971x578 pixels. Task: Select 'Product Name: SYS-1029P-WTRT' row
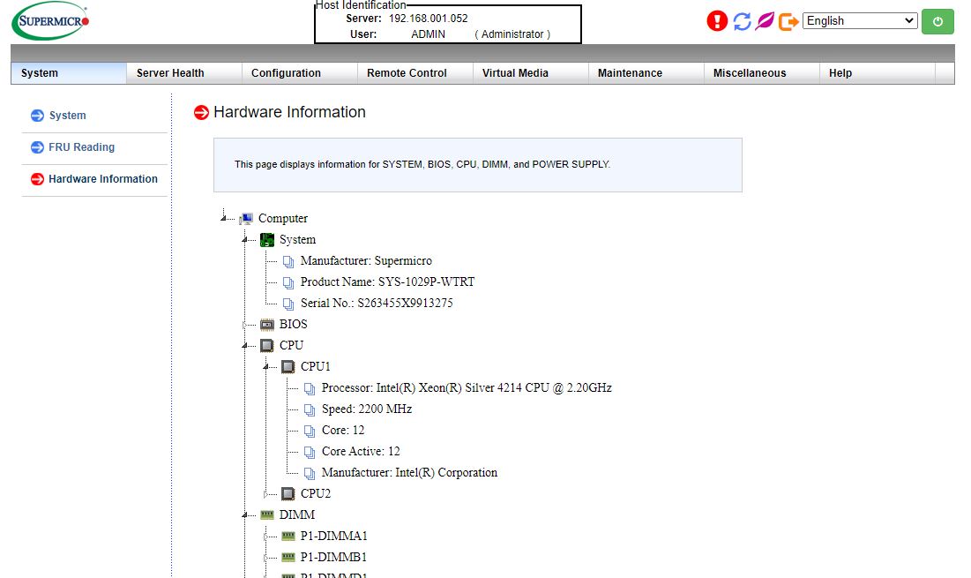click(387, 281)
